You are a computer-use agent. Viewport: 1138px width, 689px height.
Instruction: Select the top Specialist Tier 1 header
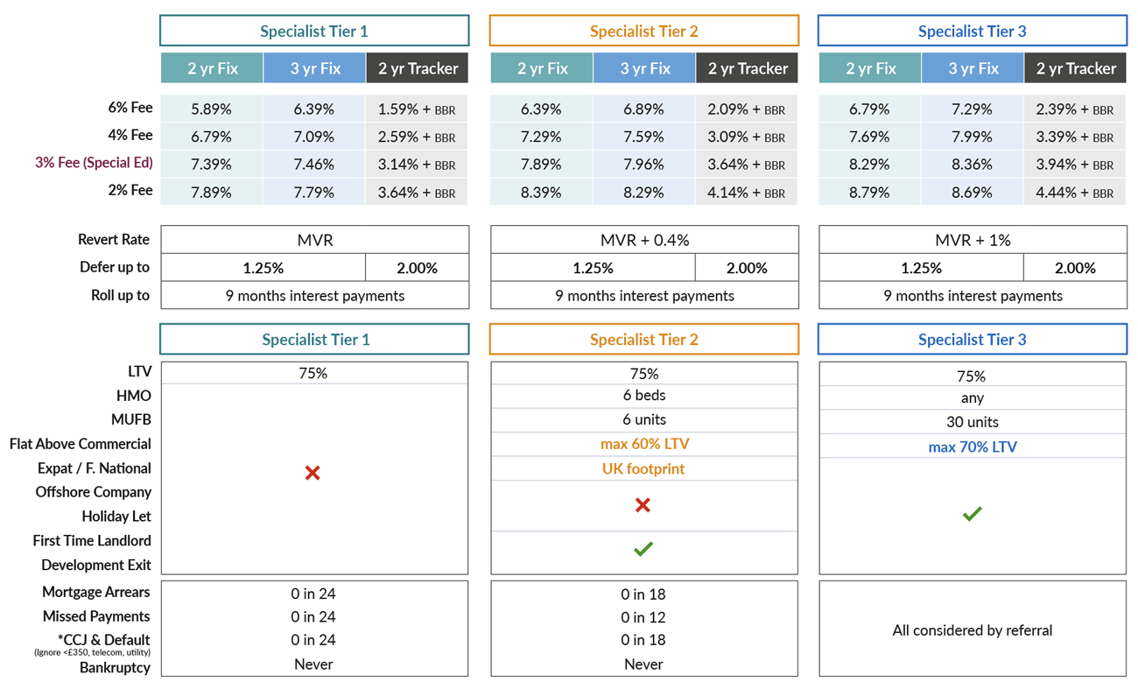point(314,31)
